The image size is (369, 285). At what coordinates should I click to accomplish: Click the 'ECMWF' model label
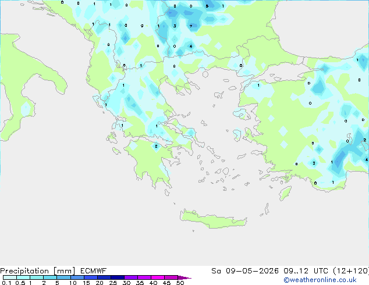point(94,271)
